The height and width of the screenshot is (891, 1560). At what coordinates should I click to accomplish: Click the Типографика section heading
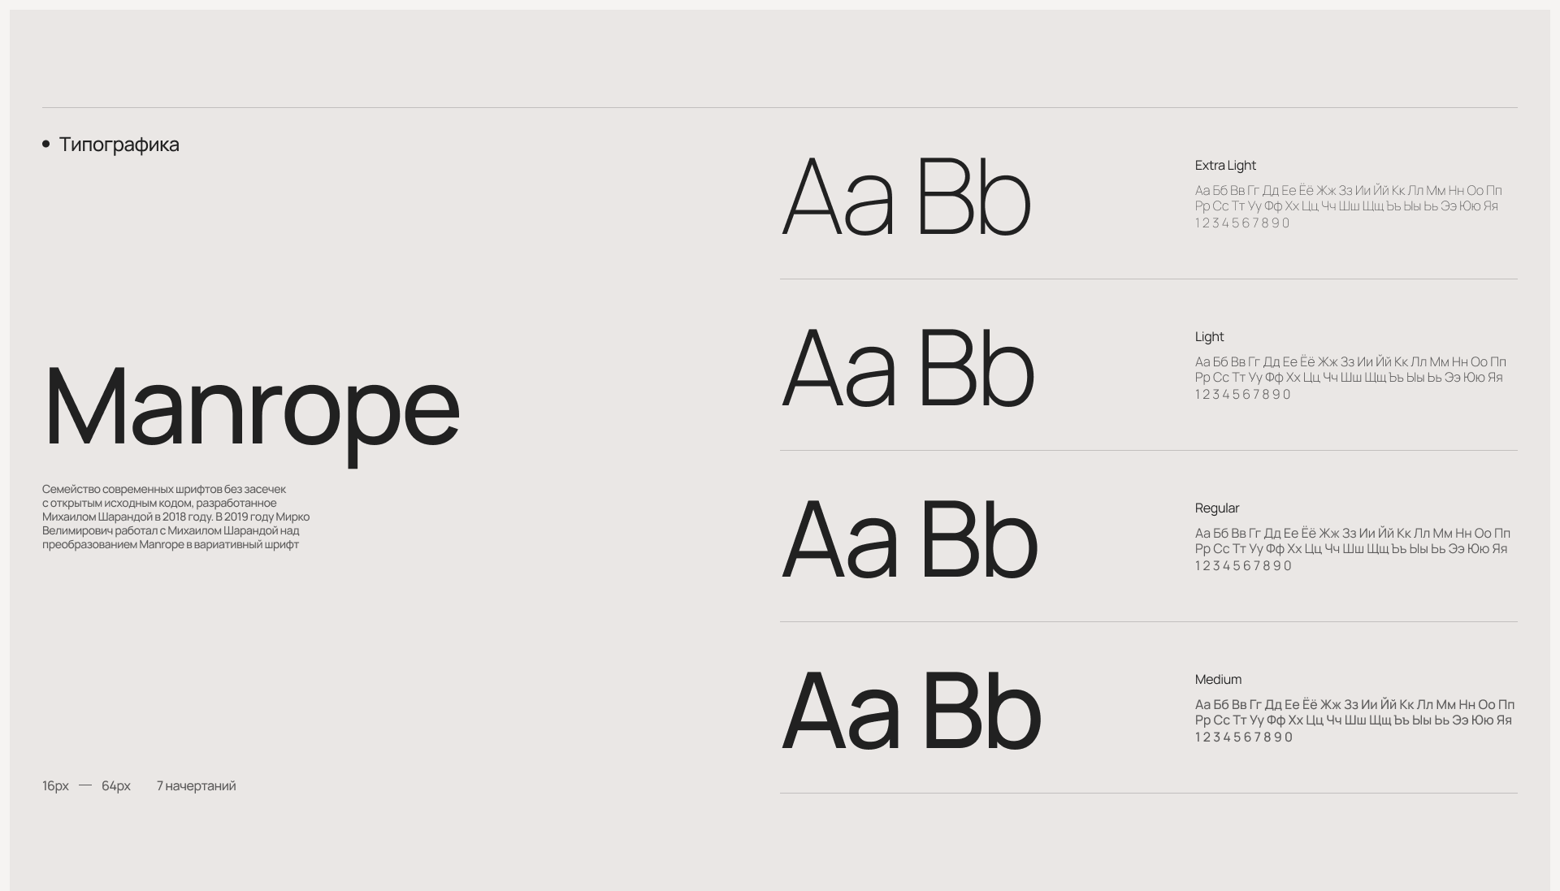coord(119,145)
